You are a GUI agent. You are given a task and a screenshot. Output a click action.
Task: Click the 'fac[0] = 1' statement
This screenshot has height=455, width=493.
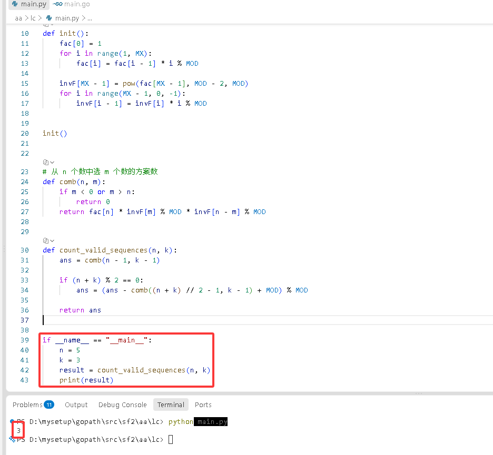(x=81, y=43)
